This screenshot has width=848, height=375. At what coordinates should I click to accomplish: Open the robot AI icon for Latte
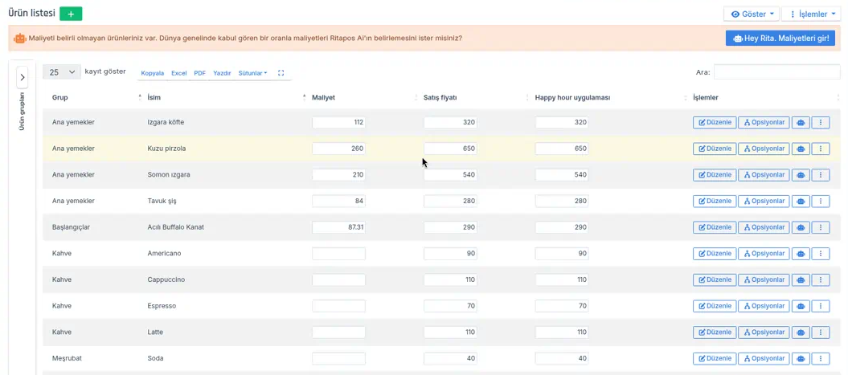(x=801, y=332)
